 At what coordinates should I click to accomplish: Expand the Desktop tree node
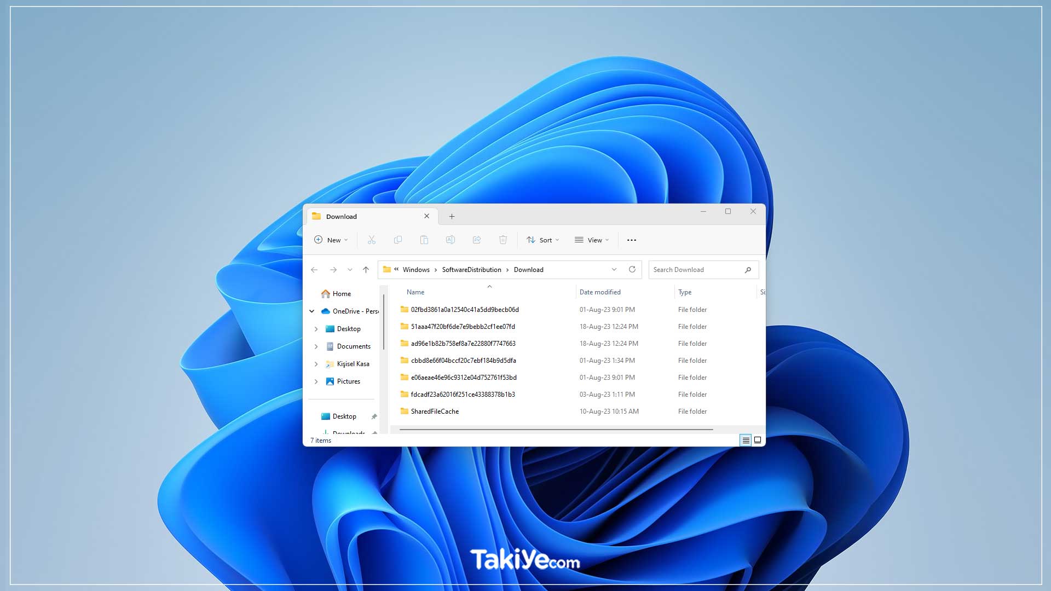pos(316,329)
